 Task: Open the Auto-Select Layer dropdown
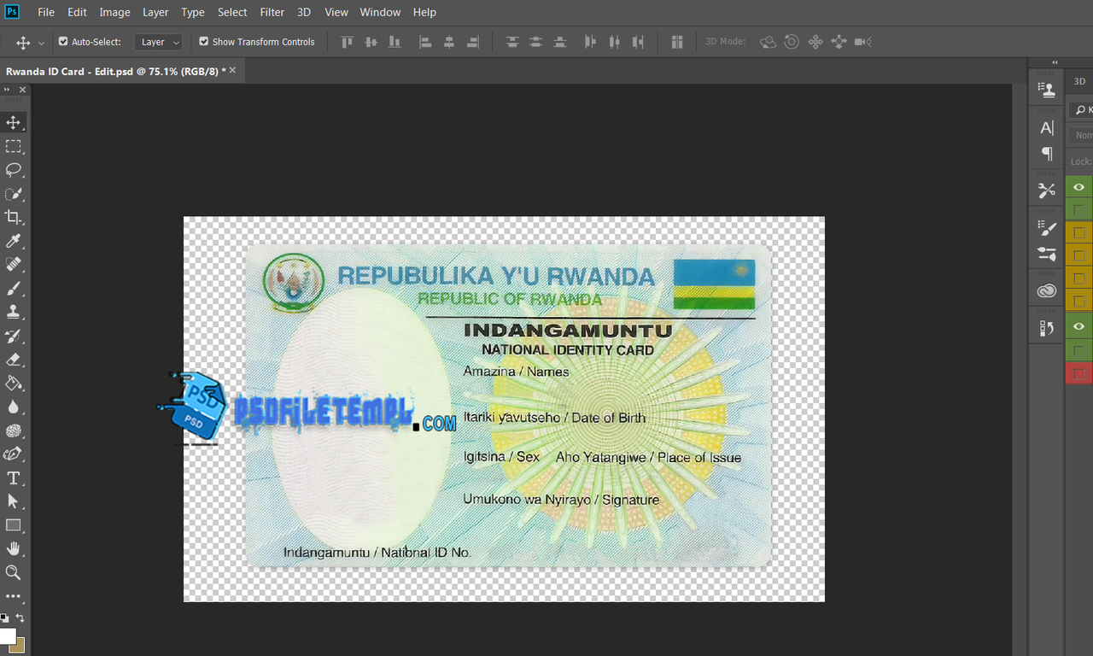[158, 42]
